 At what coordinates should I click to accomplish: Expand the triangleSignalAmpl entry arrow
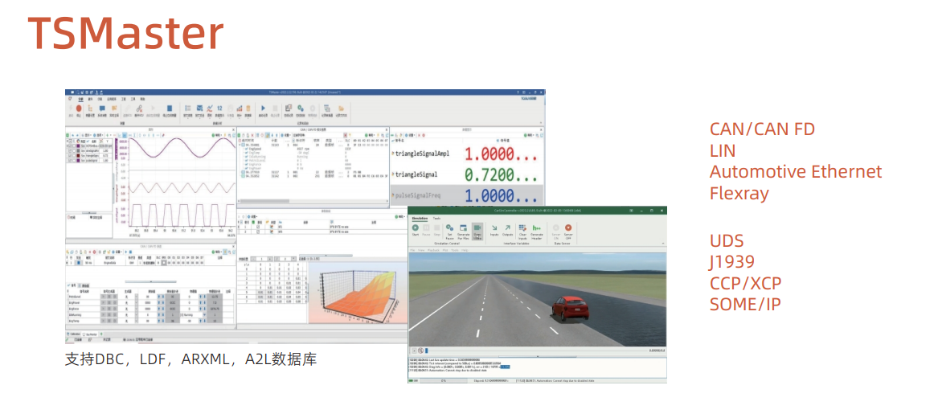(x=392, y=153)
